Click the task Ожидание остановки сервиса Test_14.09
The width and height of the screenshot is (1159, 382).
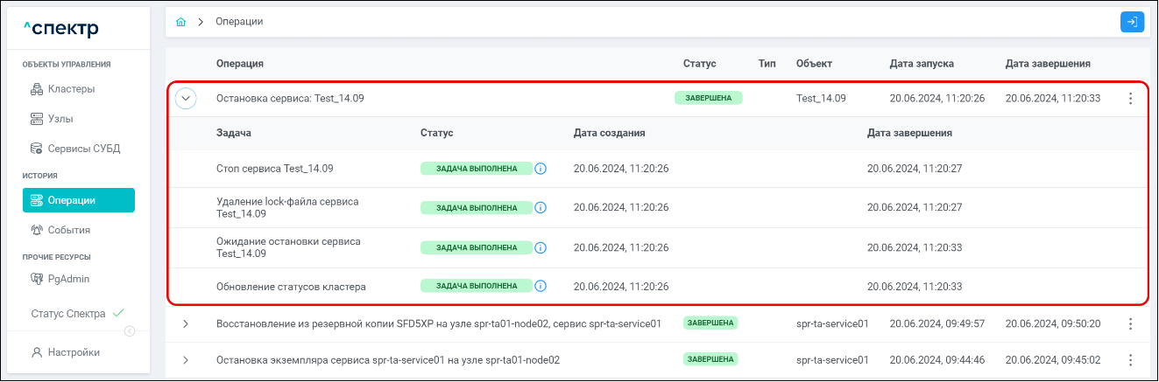288,247
